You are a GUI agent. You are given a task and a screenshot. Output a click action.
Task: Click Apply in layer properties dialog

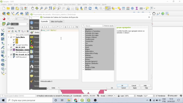click(x=135, y=88)
